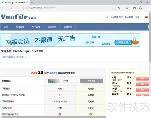Click the captcha input field
Viewport: 151px width, 118px height.
[x=69, y=81]
